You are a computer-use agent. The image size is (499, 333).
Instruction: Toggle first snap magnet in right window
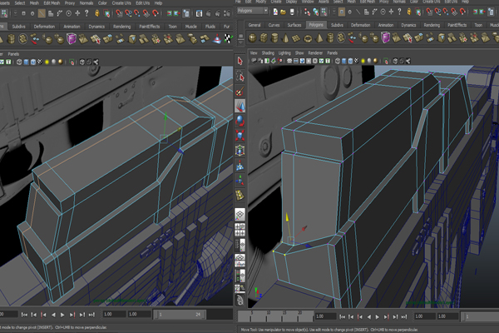[x=429, y=12]
